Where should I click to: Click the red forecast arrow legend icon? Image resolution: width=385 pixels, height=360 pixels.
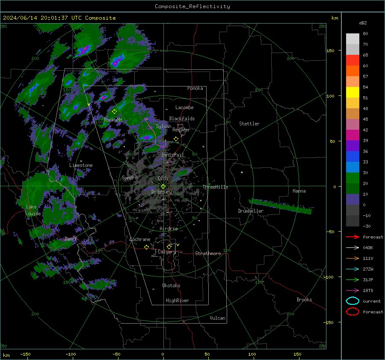(352, 237)
